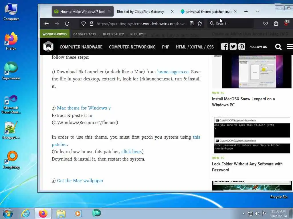Image resolution: width=293 pixels, height=219 pixels.
Task: Click the Firefox Search box
Action: [231, 24]
